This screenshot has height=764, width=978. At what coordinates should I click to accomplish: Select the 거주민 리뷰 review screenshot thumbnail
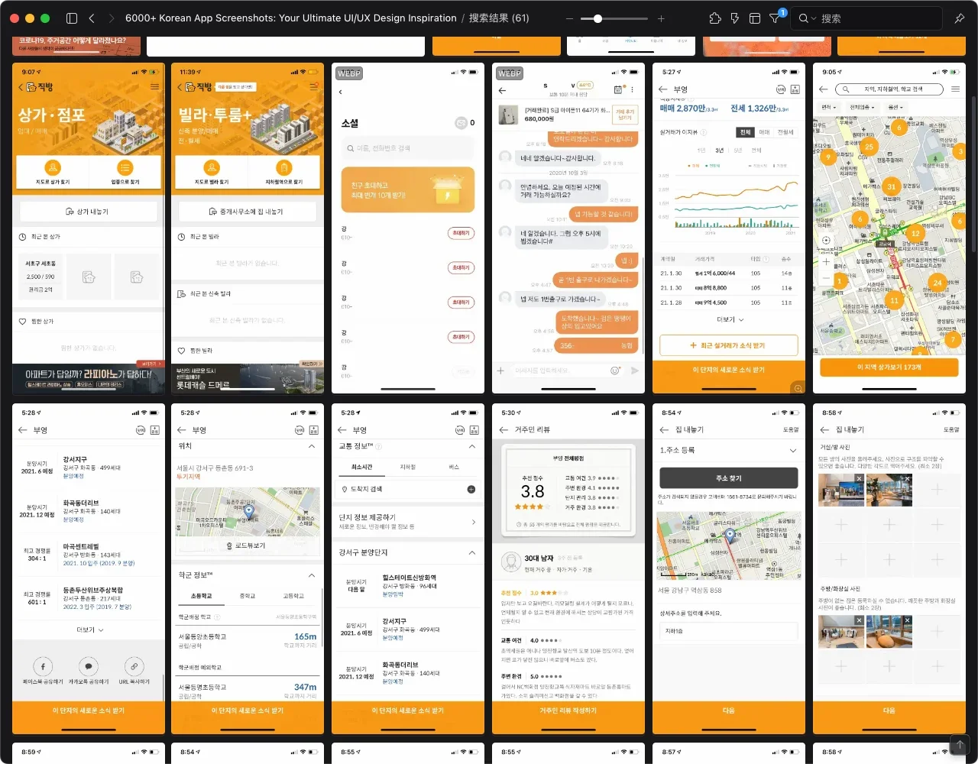(568, 568)
